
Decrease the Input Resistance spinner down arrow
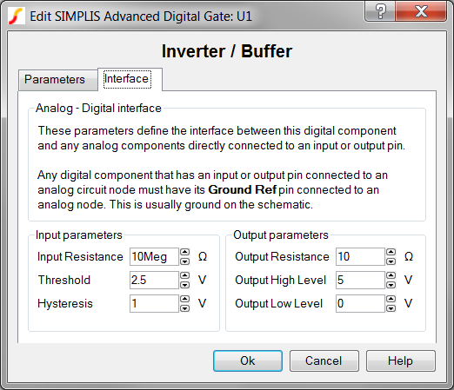[184, 261]
